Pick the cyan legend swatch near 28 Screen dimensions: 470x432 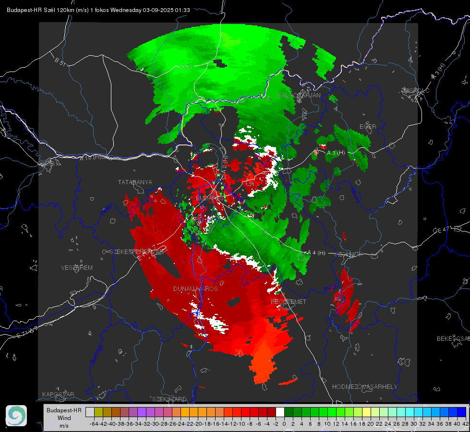(x=410, y=412)
